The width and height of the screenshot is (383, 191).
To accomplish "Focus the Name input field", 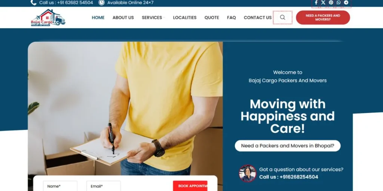I will (60, 186).
